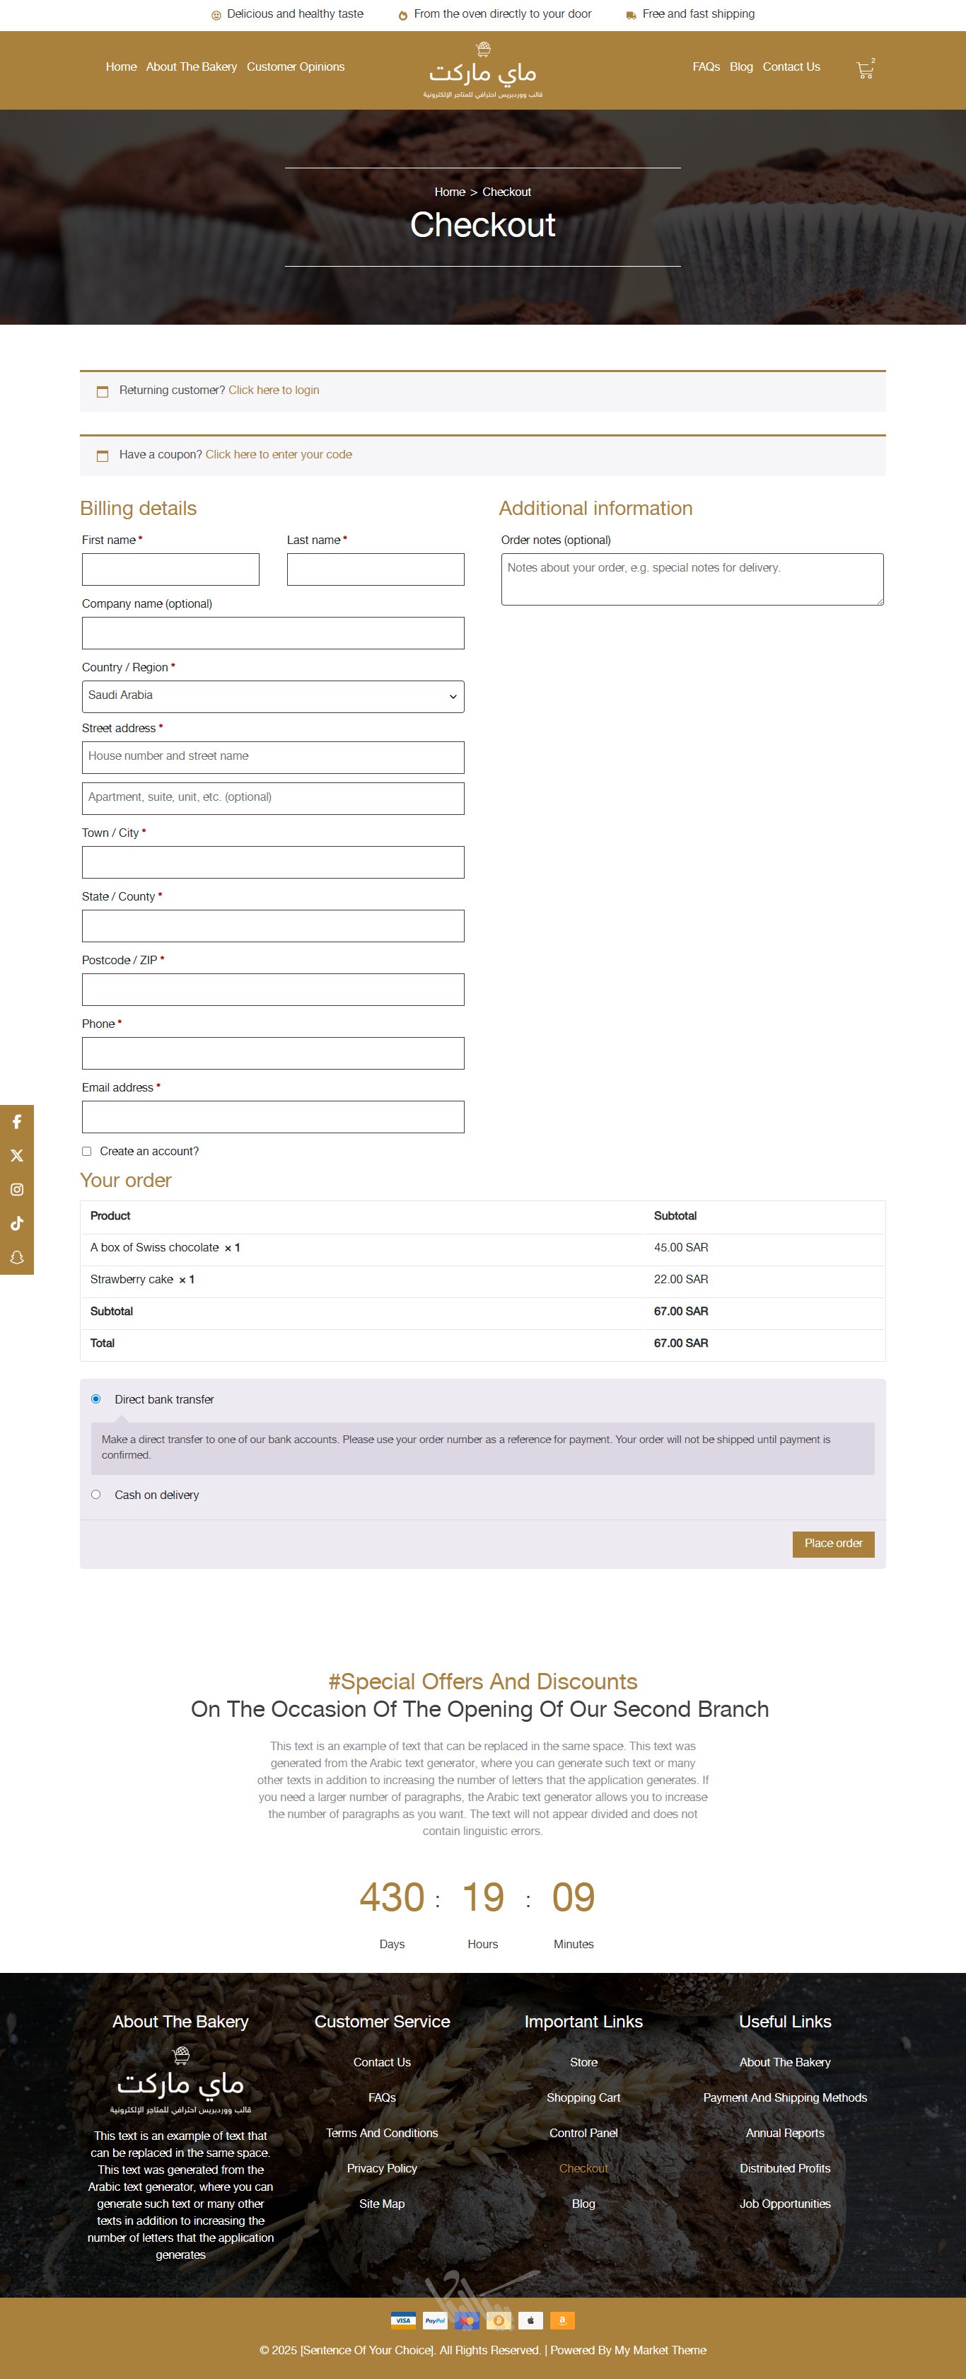Go to About The Bakery in top menu
Image resolution: width=966 pixels, height=2379 pixels.
(x=191, y=67)
